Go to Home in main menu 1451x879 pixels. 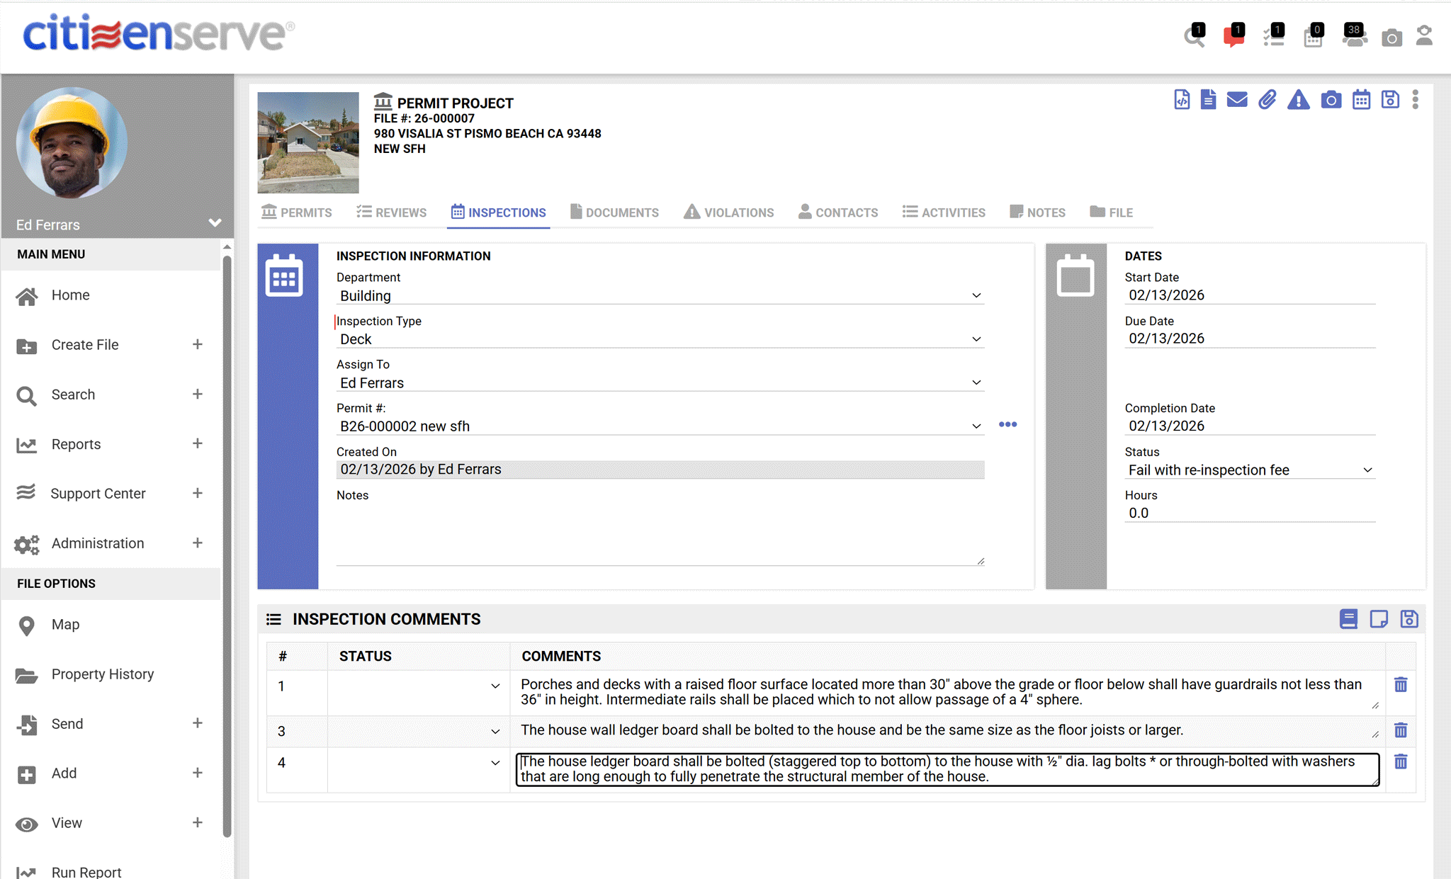pyautogui.click(x=70, y=295)
